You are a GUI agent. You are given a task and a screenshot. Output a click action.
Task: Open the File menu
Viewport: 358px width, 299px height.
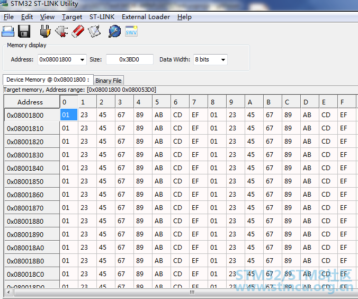pos(8,17)
